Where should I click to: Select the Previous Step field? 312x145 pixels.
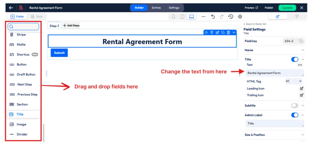click(23, 94)
